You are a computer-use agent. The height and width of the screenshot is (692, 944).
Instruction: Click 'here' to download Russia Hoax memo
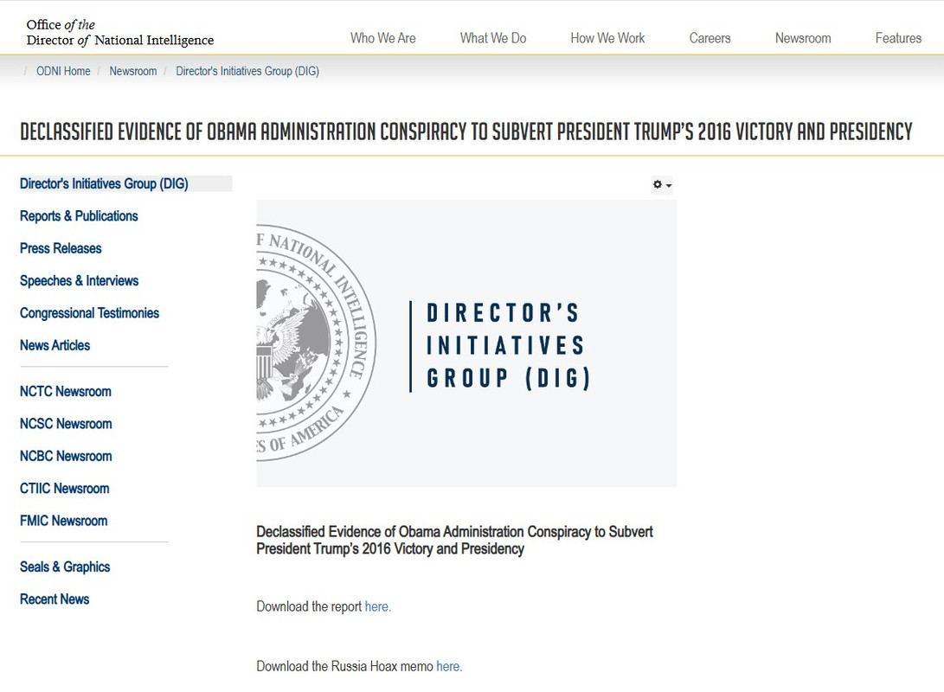[x=448, y=667]
